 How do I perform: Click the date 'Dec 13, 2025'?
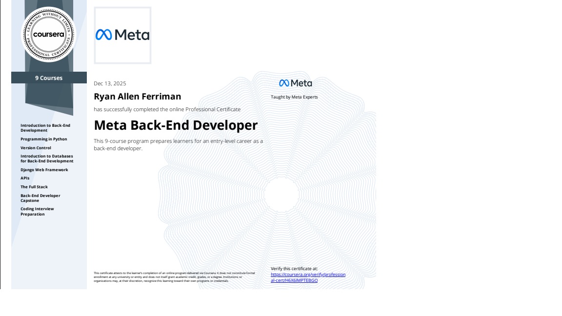110,83
